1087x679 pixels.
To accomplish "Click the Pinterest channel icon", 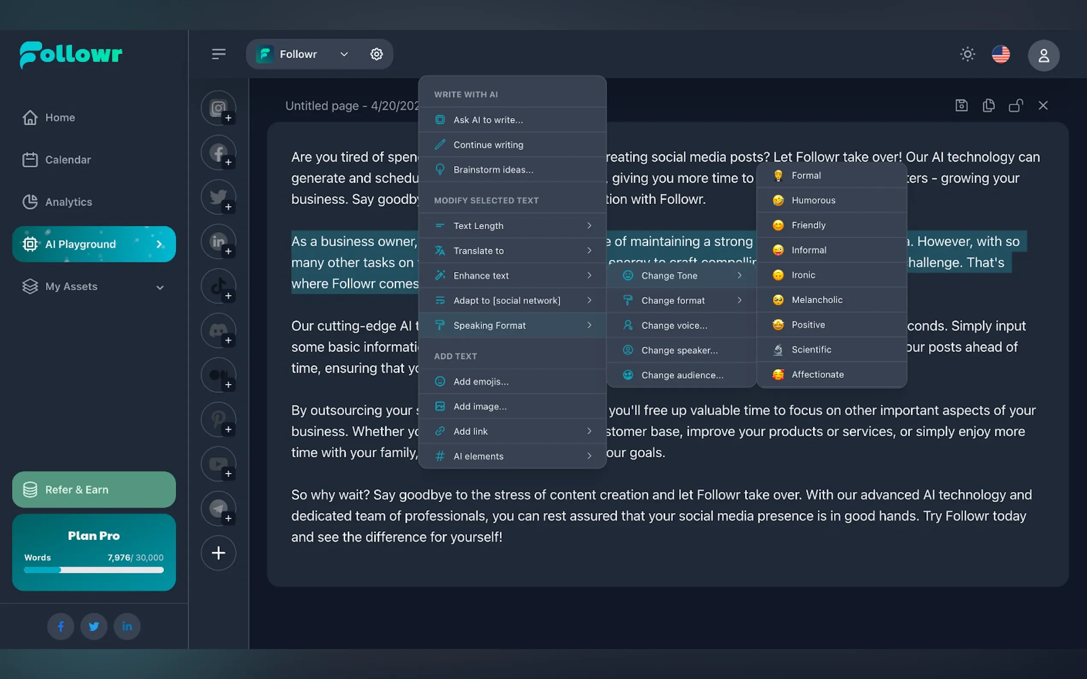I will click(218, 419).
